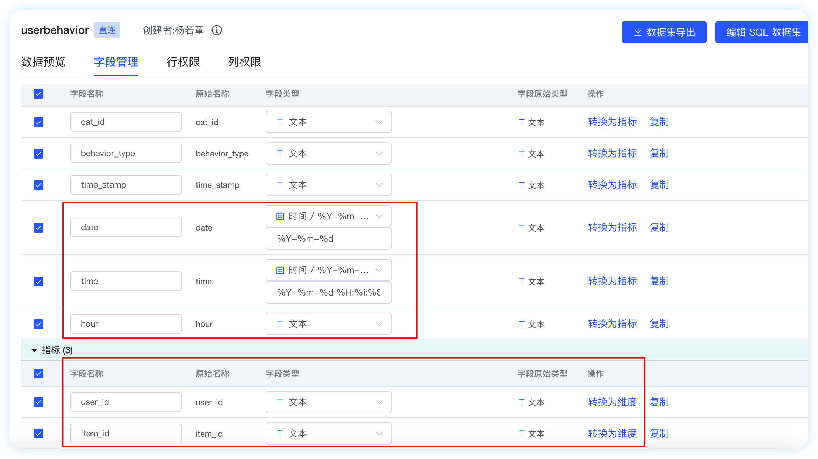Uncheck the user_id row checkbox
Viewport: 818px width, 459px height.
click(x=38, y=402)
